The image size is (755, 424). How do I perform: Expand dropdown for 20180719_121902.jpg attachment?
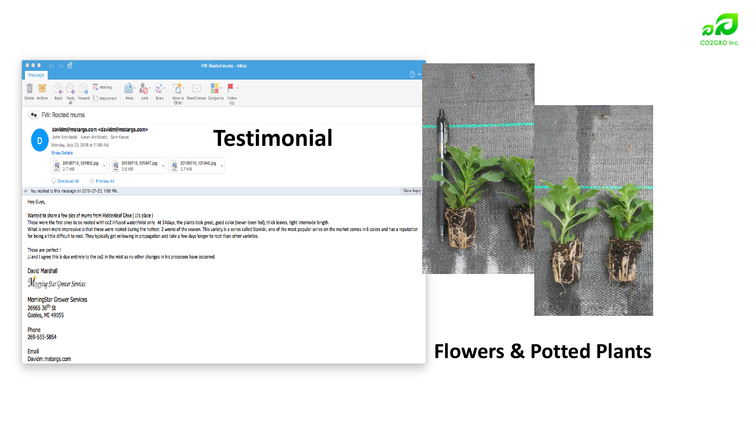coord(104,166)
